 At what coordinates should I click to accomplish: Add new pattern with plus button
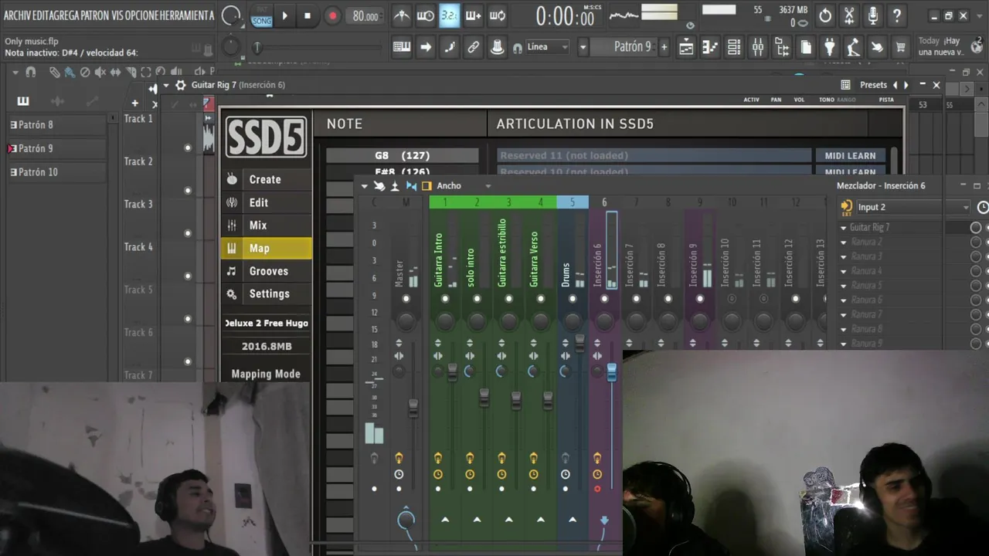[x=664, y=47]
